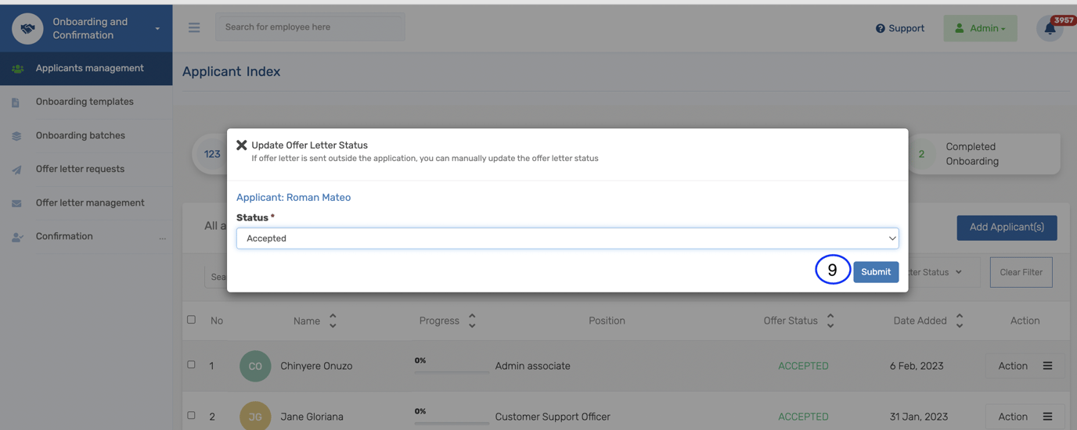The image size is (1077, 430).
Task: Sort by Name using the column arrows
Action: coord(333,321)
